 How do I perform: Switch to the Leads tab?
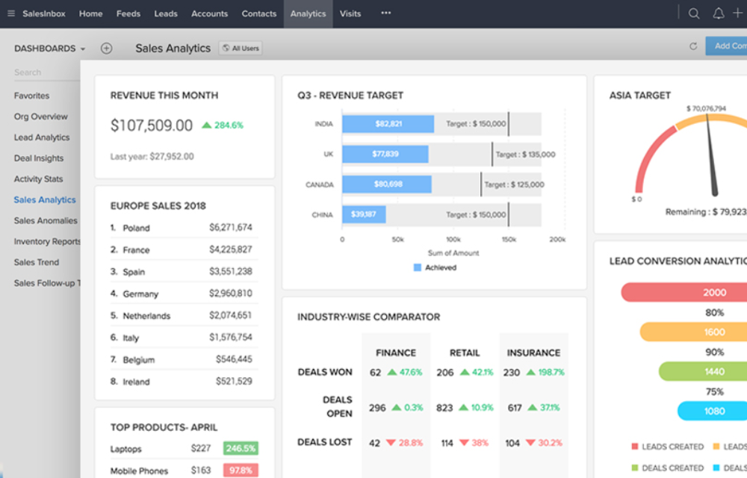click(x=166, y=13)
